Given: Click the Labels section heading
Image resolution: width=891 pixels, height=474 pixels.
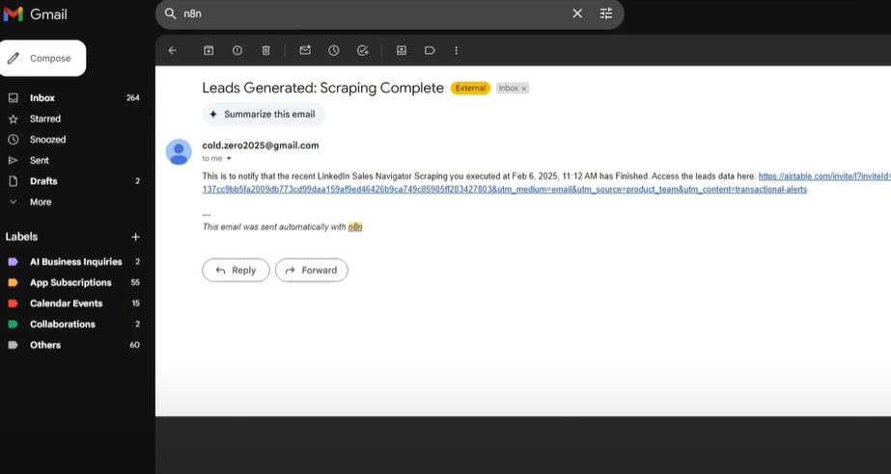Looking at the screenshot, I should coord(21,237).
